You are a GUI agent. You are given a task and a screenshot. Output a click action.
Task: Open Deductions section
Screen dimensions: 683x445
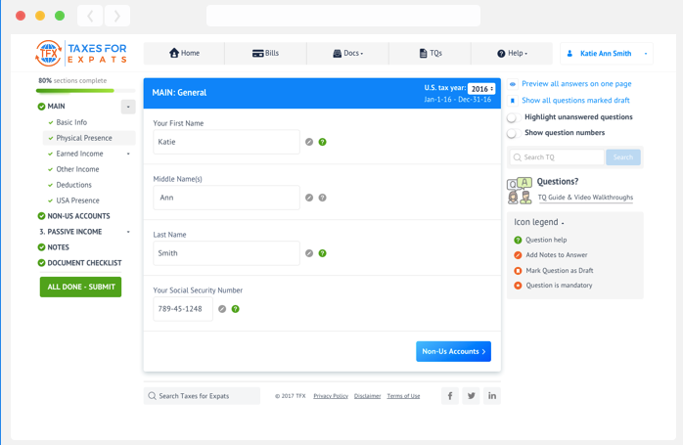[73, 185]
